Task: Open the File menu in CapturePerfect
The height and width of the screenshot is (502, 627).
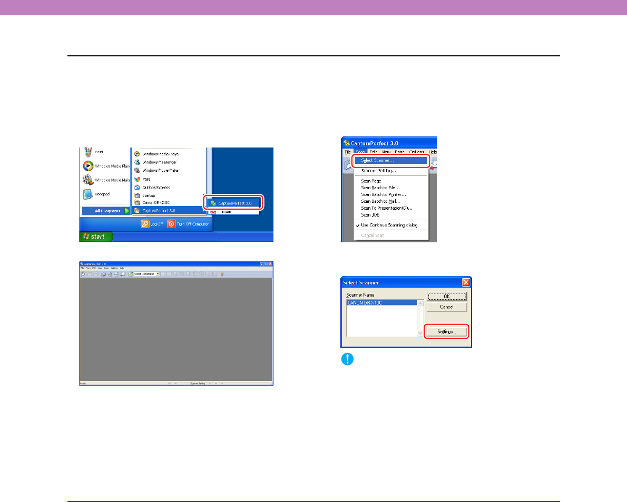Action: point(348,152)
